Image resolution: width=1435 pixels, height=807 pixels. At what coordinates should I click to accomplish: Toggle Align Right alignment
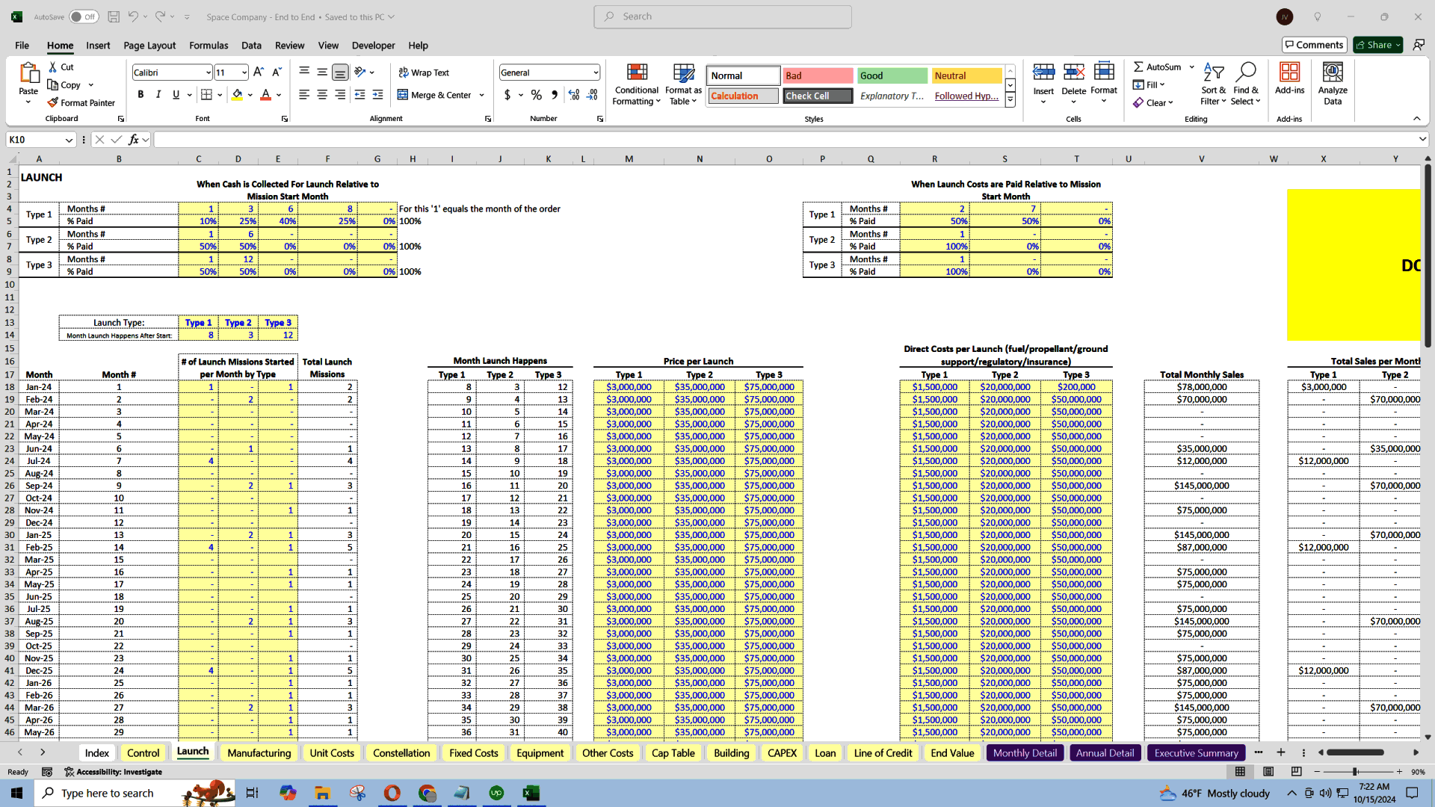340,95
